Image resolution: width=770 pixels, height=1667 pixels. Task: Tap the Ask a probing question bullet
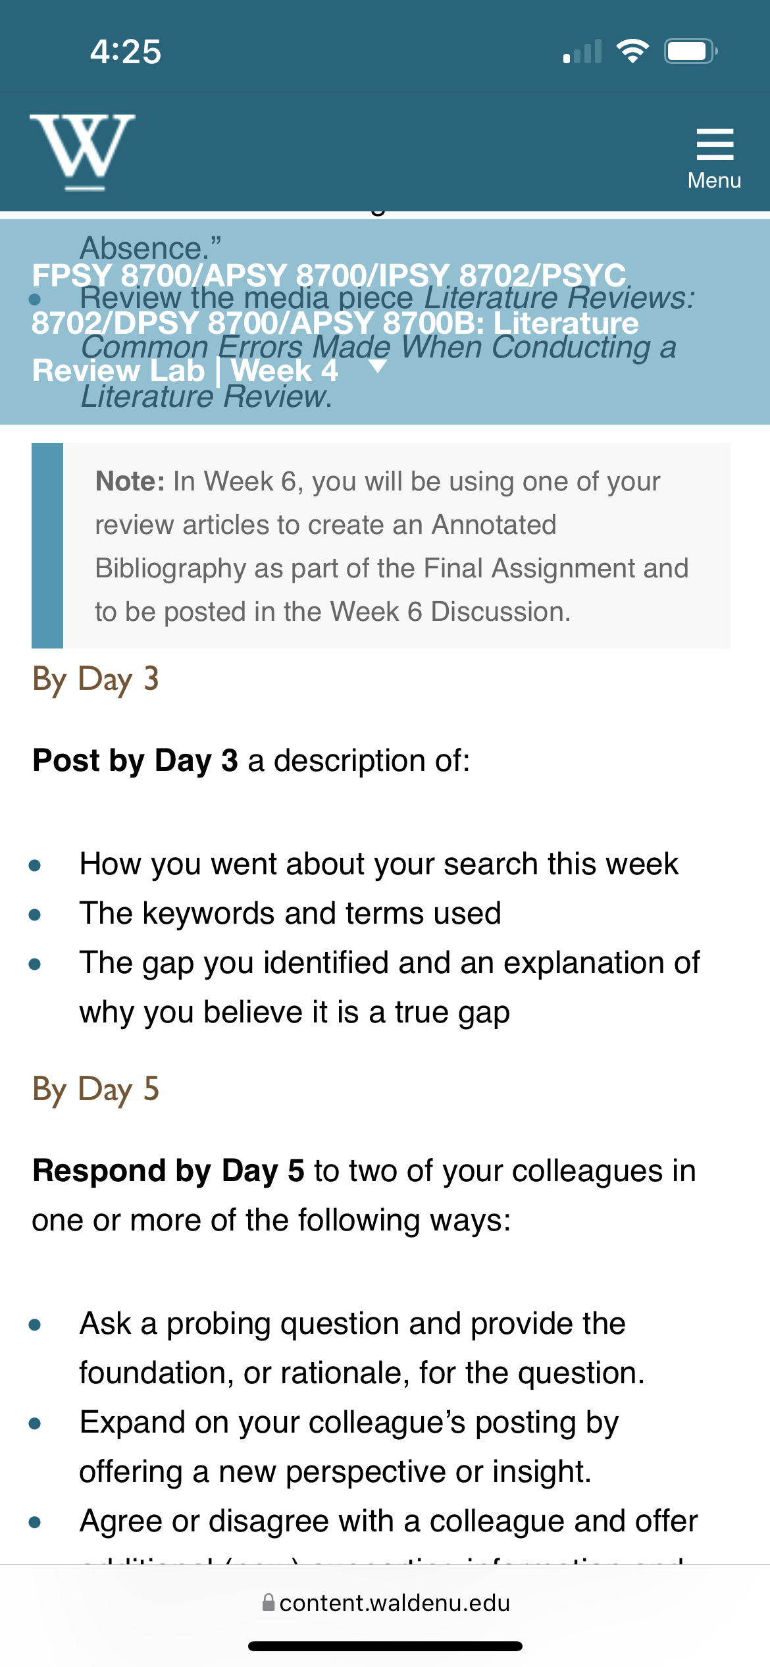click(x=362, y=1348)
